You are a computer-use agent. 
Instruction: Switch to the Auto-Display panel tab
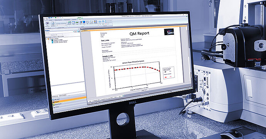point(62,95)
